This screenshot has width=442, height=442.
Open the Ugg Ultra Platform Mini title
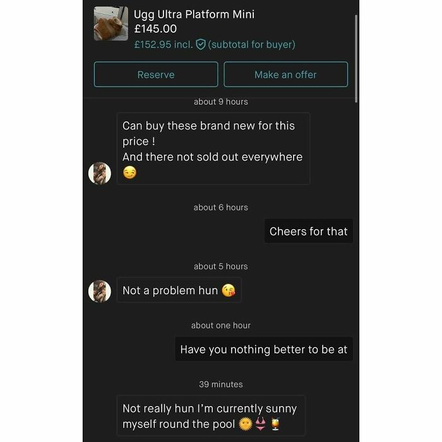pyautogui.click(x=194, y=15)
